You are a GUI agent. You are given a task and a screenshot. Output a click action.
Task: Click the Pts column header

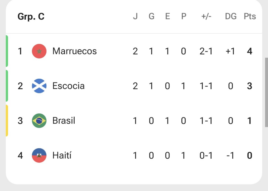pyautogui.click(x=250, y=16)
